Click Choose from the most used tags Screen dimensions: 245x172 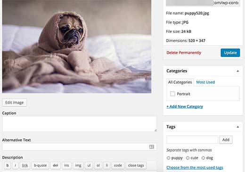tap(195, 167)
